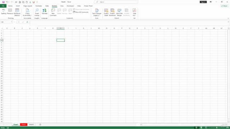Select column H header
This screenshot has width=230, height=129.
(61, 28)
